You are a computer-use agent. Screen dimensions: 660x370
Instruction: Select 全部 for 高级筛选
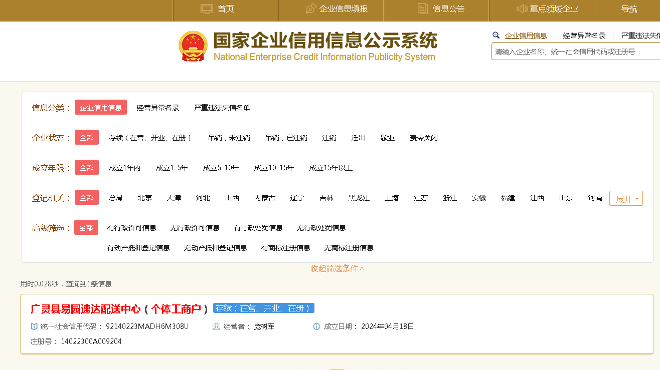pos(86,228)
